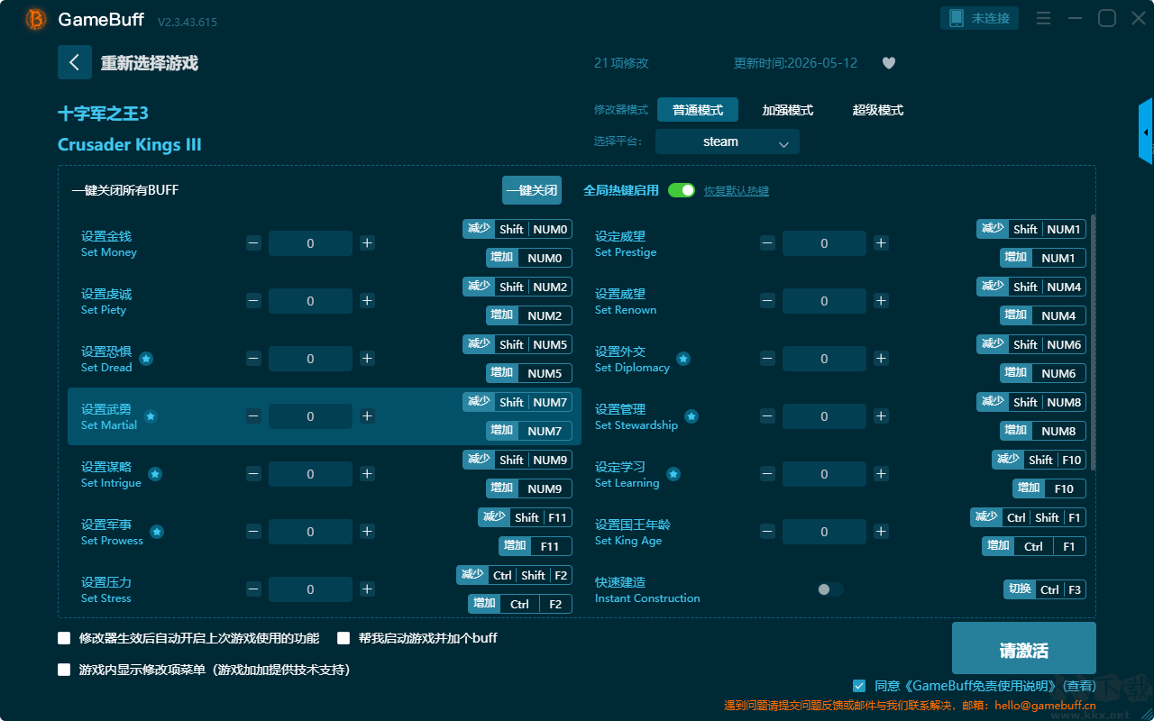Click star icon next to Set Dread

[146, 359]
